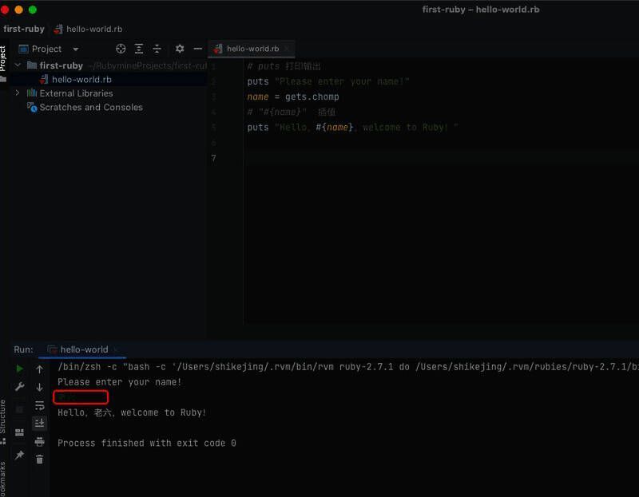
Task: Collapse the first-ruby project folder
Action: (18, 65)
